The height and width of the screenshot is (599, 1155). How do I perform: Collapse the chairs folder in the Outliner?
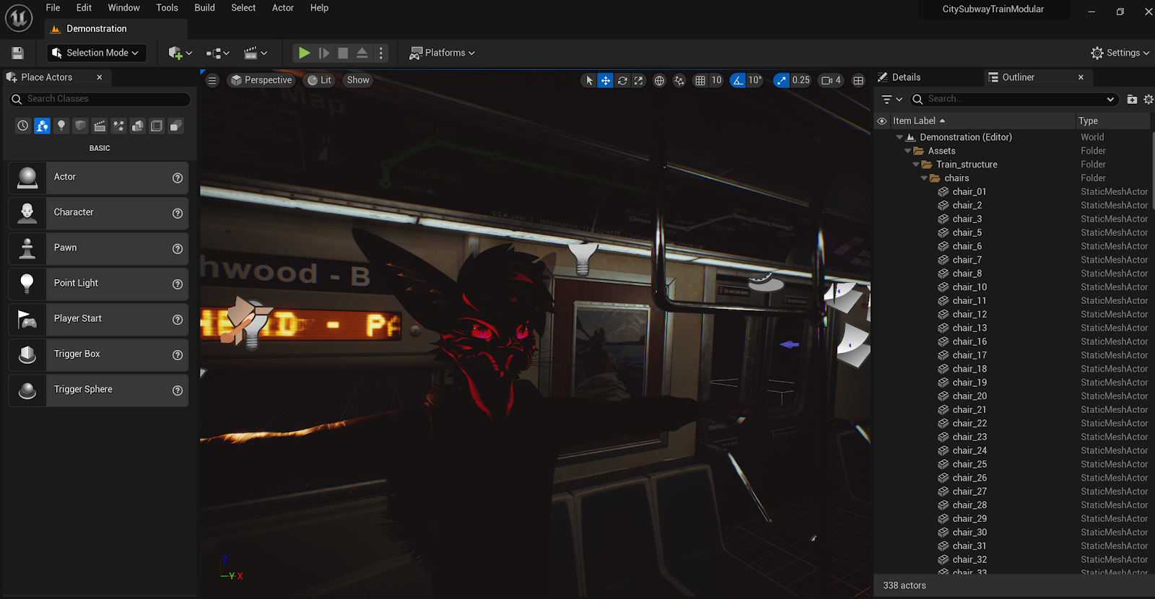point(924,178)
